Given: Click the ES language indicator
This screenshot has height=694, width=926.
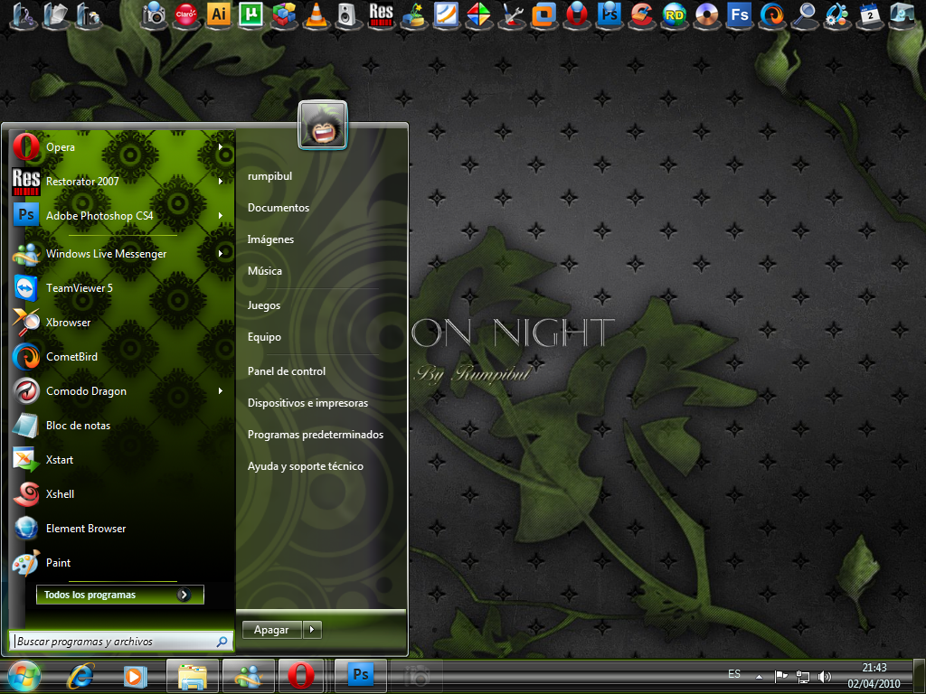Looking at the screenshot, I should 734,674.
